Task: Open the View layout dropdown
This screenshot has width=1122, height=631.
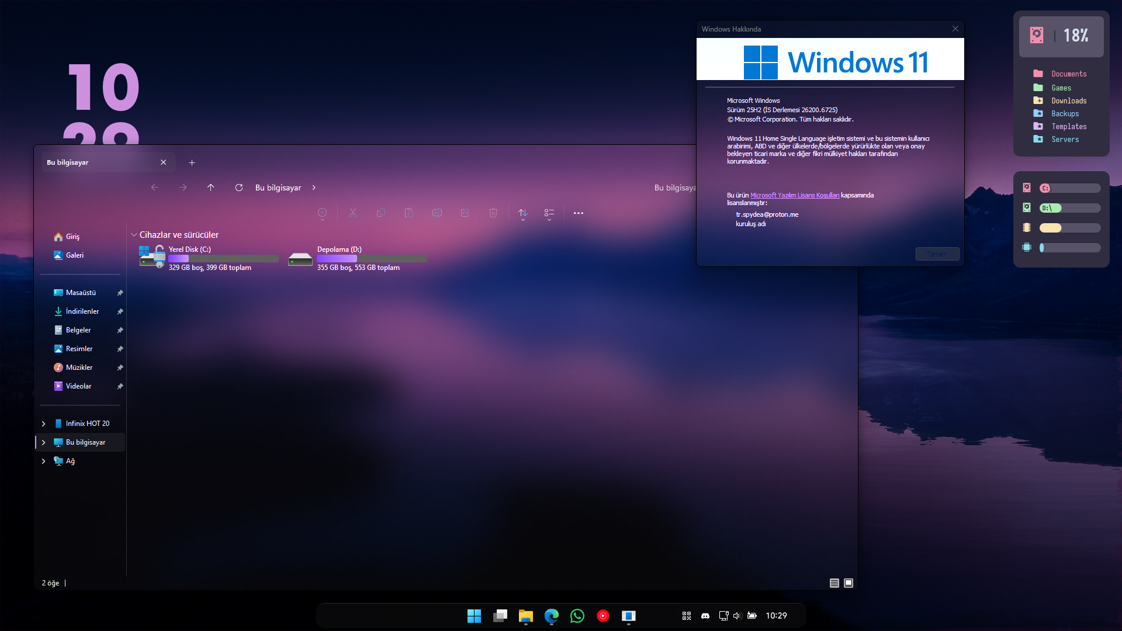Action: [549, 214]
